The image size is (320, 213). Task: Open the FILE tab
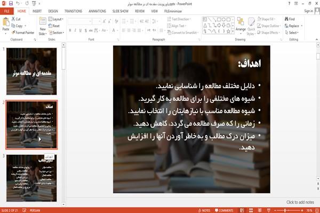pos(7,11)
